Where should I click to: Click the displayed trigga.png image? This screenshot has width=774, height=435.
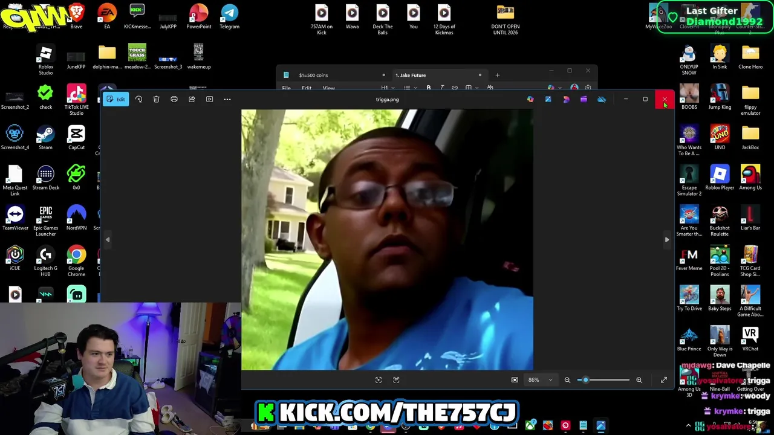click(387, 240)
